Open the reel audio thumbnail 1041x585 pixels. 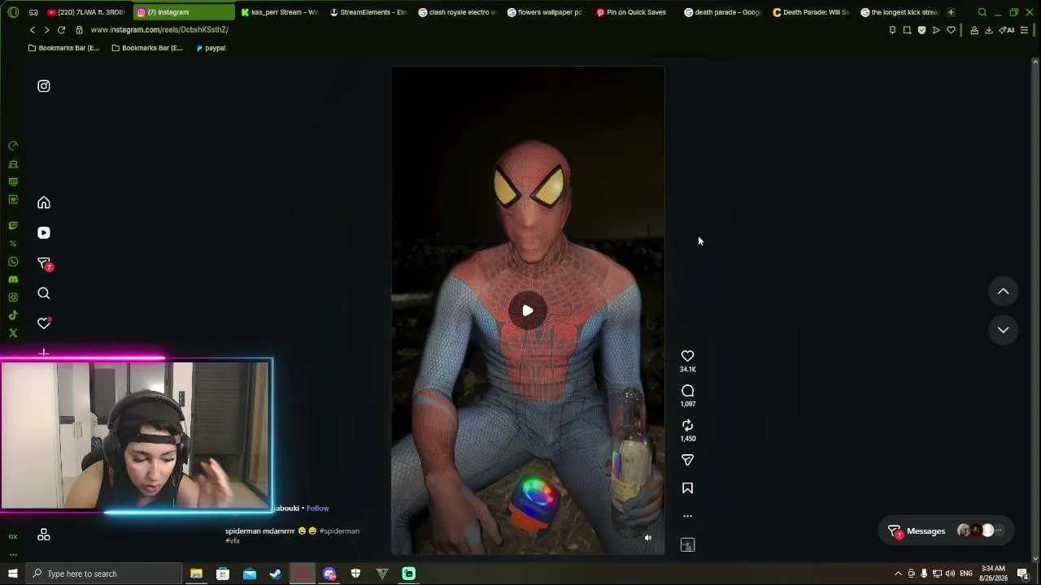pos(687,545)
